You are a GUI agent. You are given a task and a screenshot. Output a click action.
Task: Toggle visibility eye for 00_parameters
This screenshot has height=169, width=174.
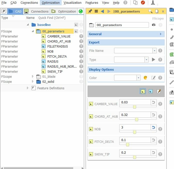click(x=154, y=25)
